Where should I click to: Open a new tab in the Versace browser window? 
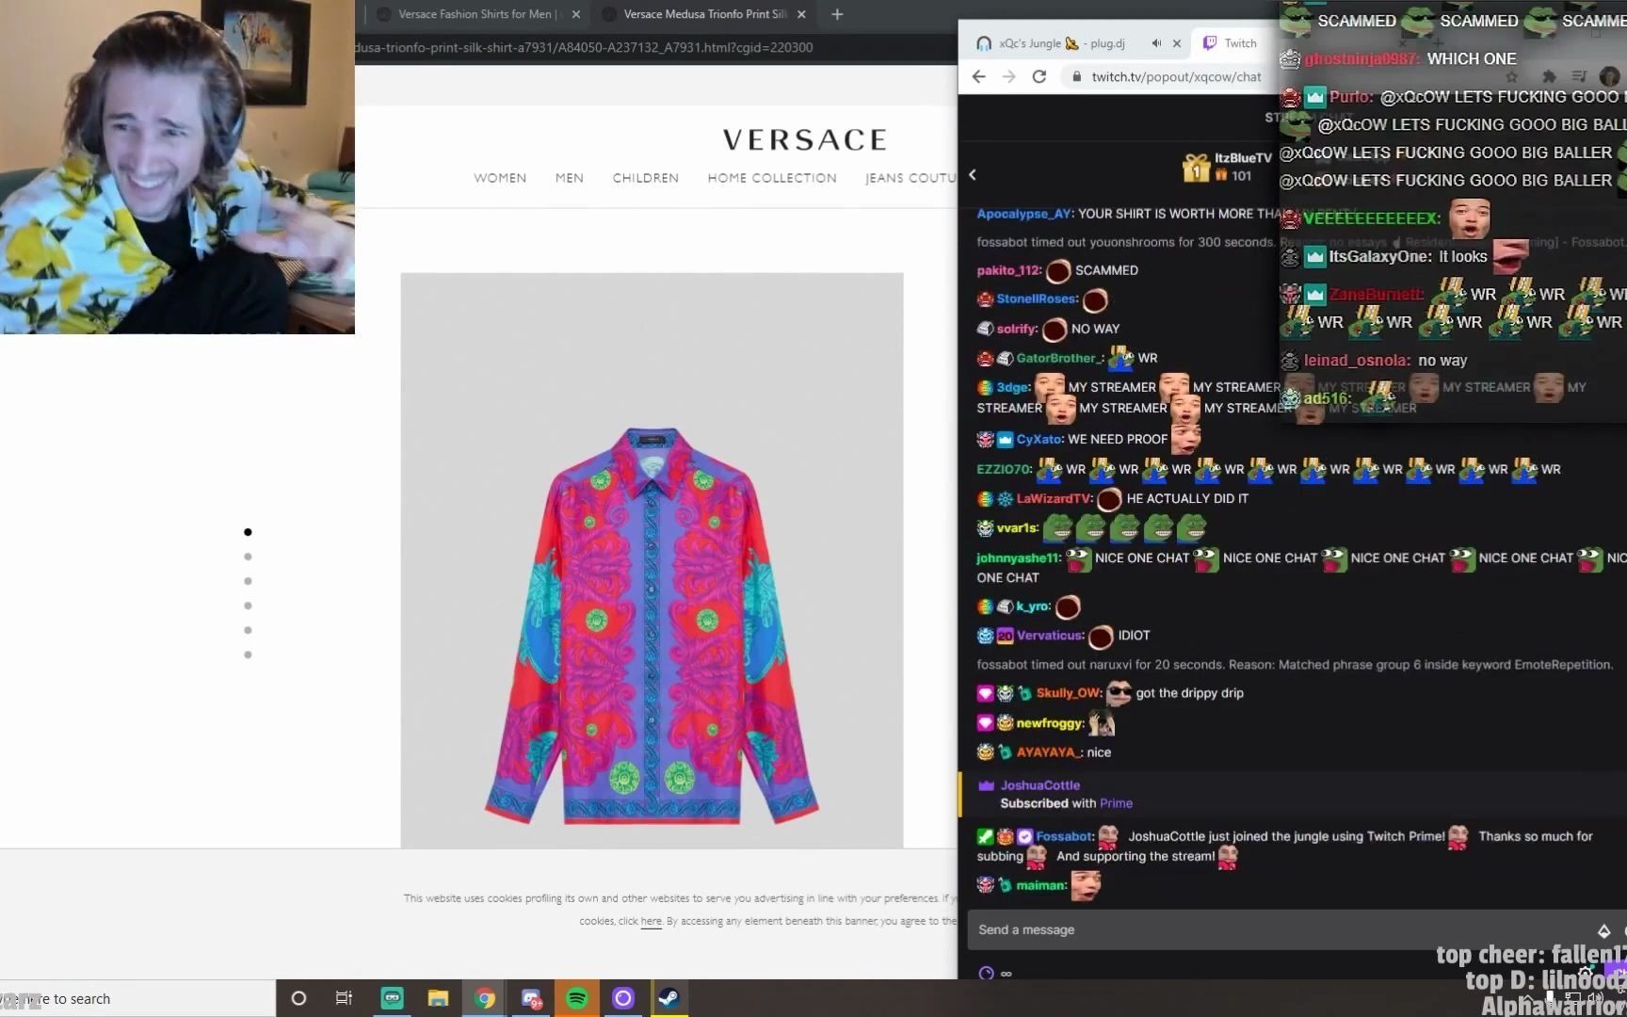[x=837, y=14]
